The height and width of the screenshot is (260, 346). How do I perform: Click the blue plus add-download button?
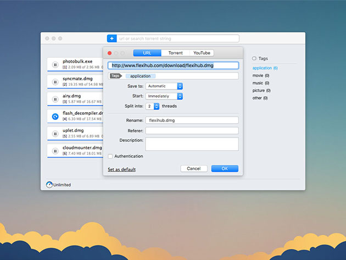[x=111, y=38]
